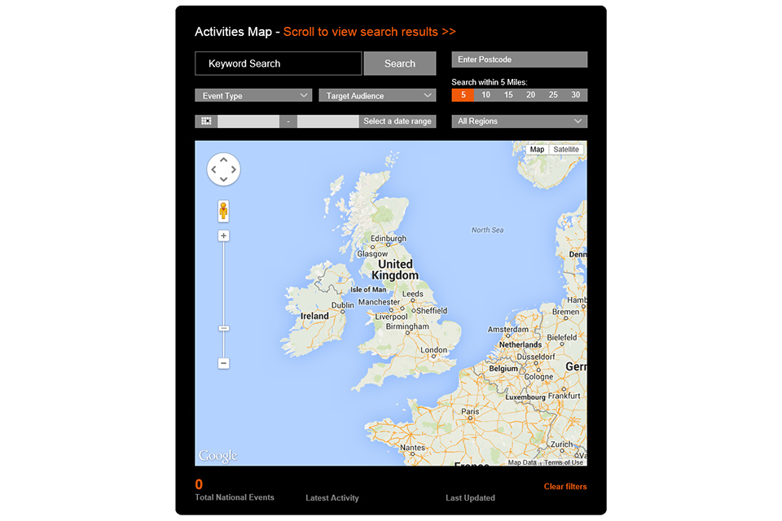
Task: Select 25 miles search radius
Action: pyautogui.click(x=552, y=95)
